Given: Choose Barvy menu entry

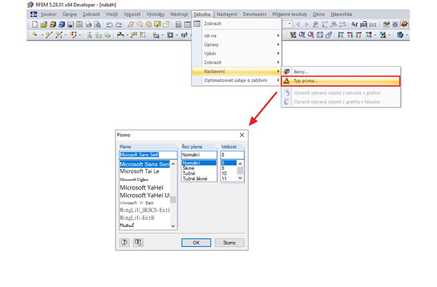Looking at the screenshot, I should 341,72.
